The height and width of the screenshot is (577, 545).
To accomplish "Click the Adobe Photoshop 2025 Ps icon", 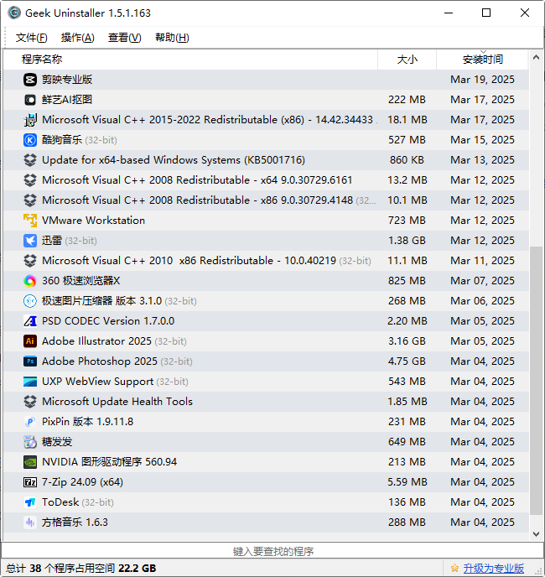I will point(30,361).
